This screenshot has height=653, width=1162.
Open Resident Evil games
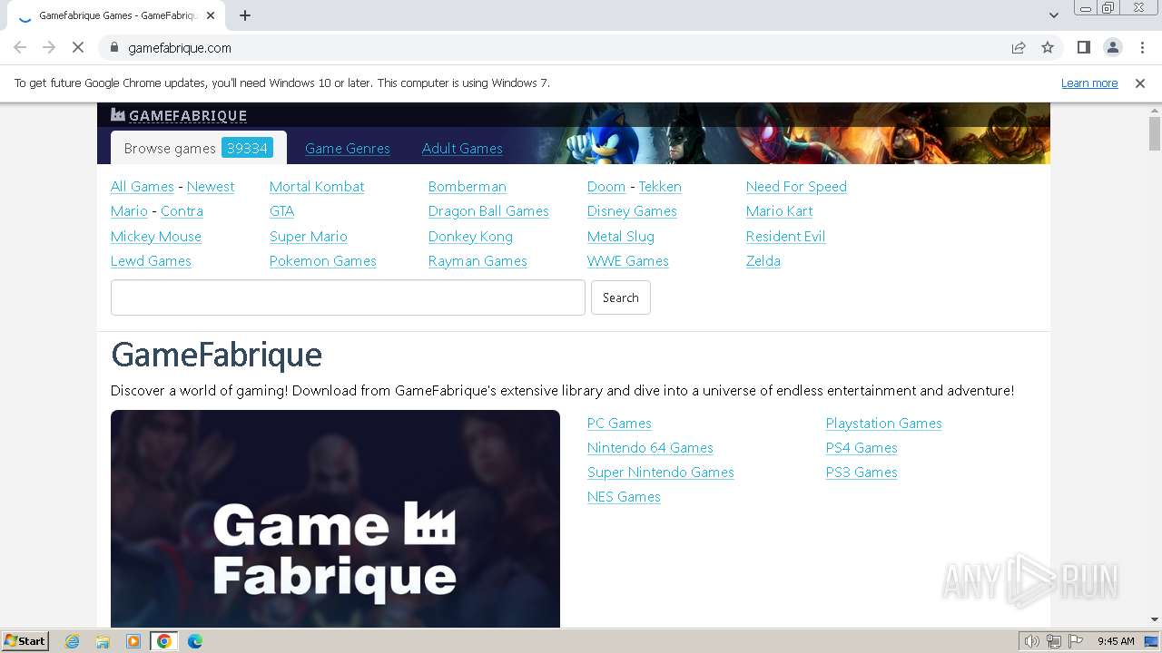pos(785,237)
